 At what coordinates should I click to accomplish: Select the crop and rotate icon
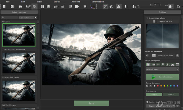coord(178,6)
